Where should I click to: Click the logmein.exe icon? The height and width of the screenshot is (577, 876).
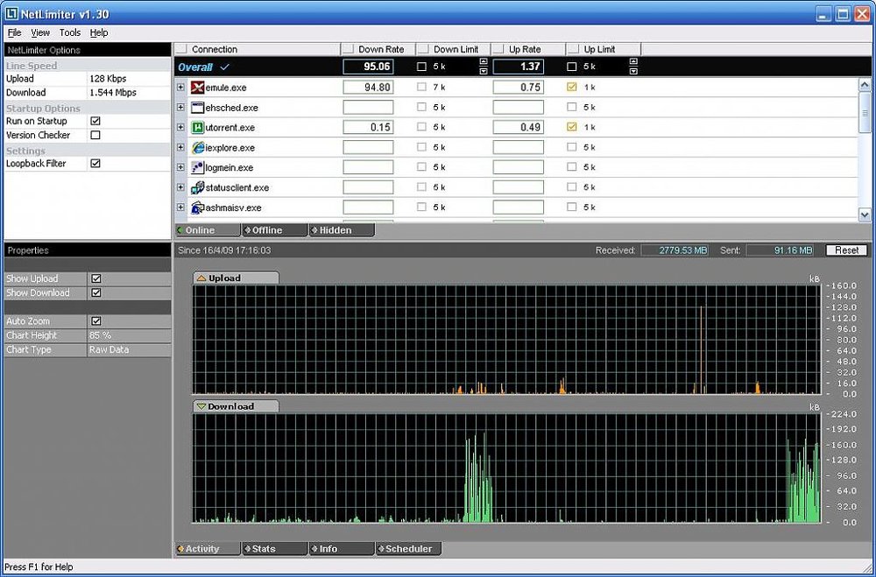[198, 167]
